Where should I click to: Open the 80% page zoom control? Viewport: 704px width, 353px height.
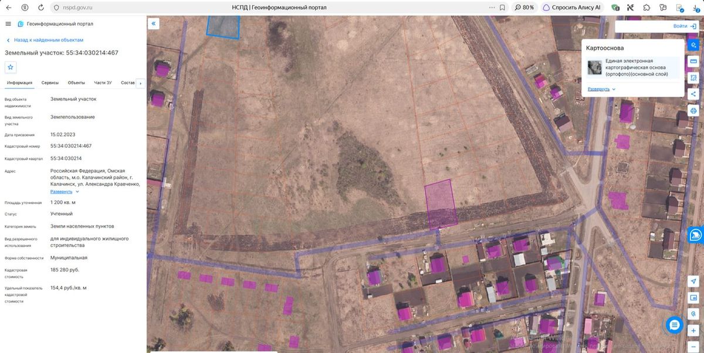(524, 8)
